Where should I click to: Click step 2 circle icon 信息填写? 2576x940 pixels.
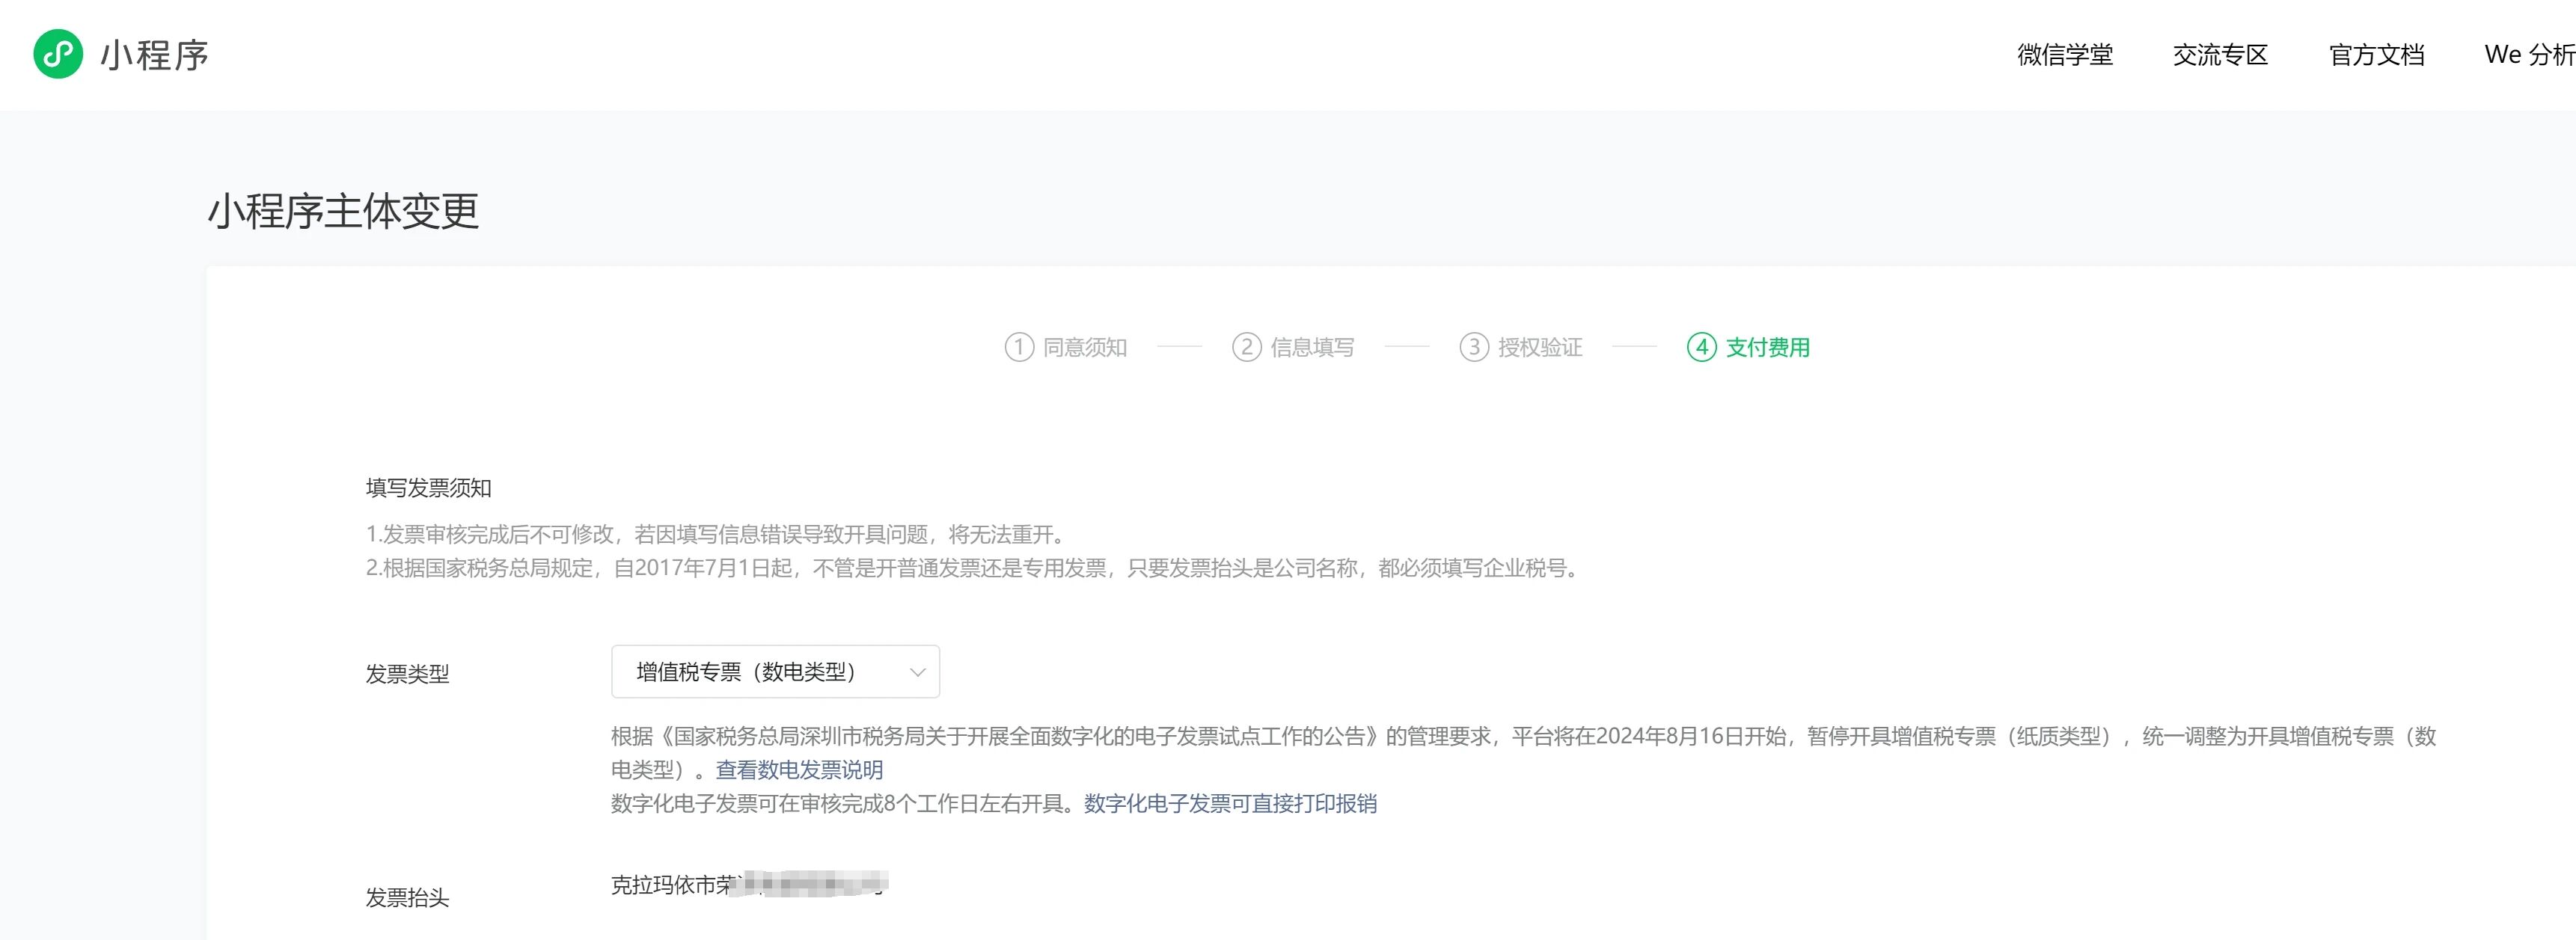[1246, 347]
